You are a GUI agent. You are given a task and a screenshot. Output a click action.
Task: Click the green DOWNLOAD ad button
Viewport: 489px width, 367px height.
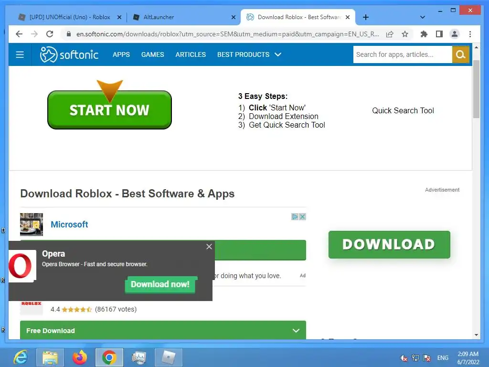389,244
